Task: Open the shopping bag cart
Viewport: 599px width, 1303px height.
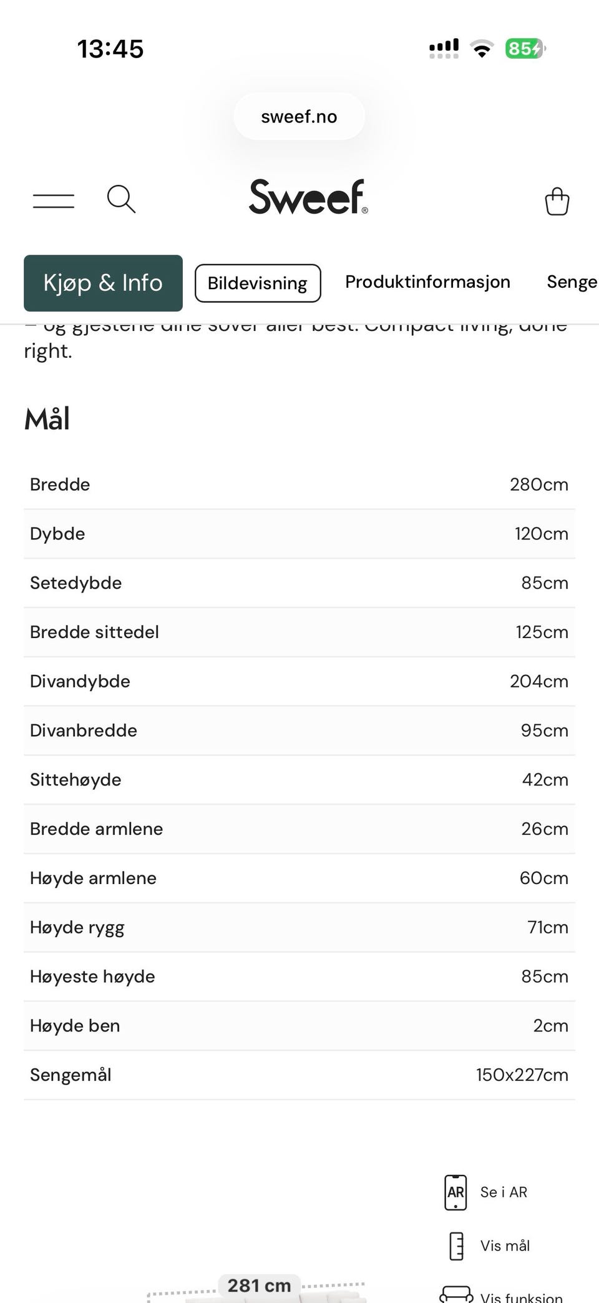Action: (557, 201)
